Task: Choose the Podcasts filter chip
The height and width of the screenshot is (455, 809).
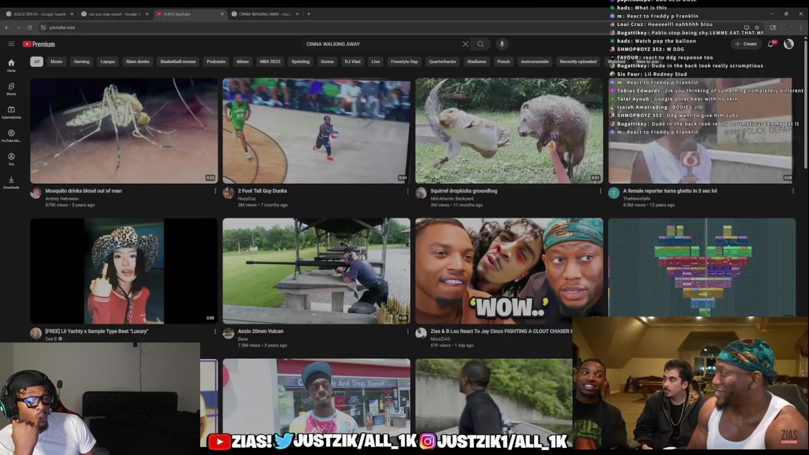Action: point(216,62)
